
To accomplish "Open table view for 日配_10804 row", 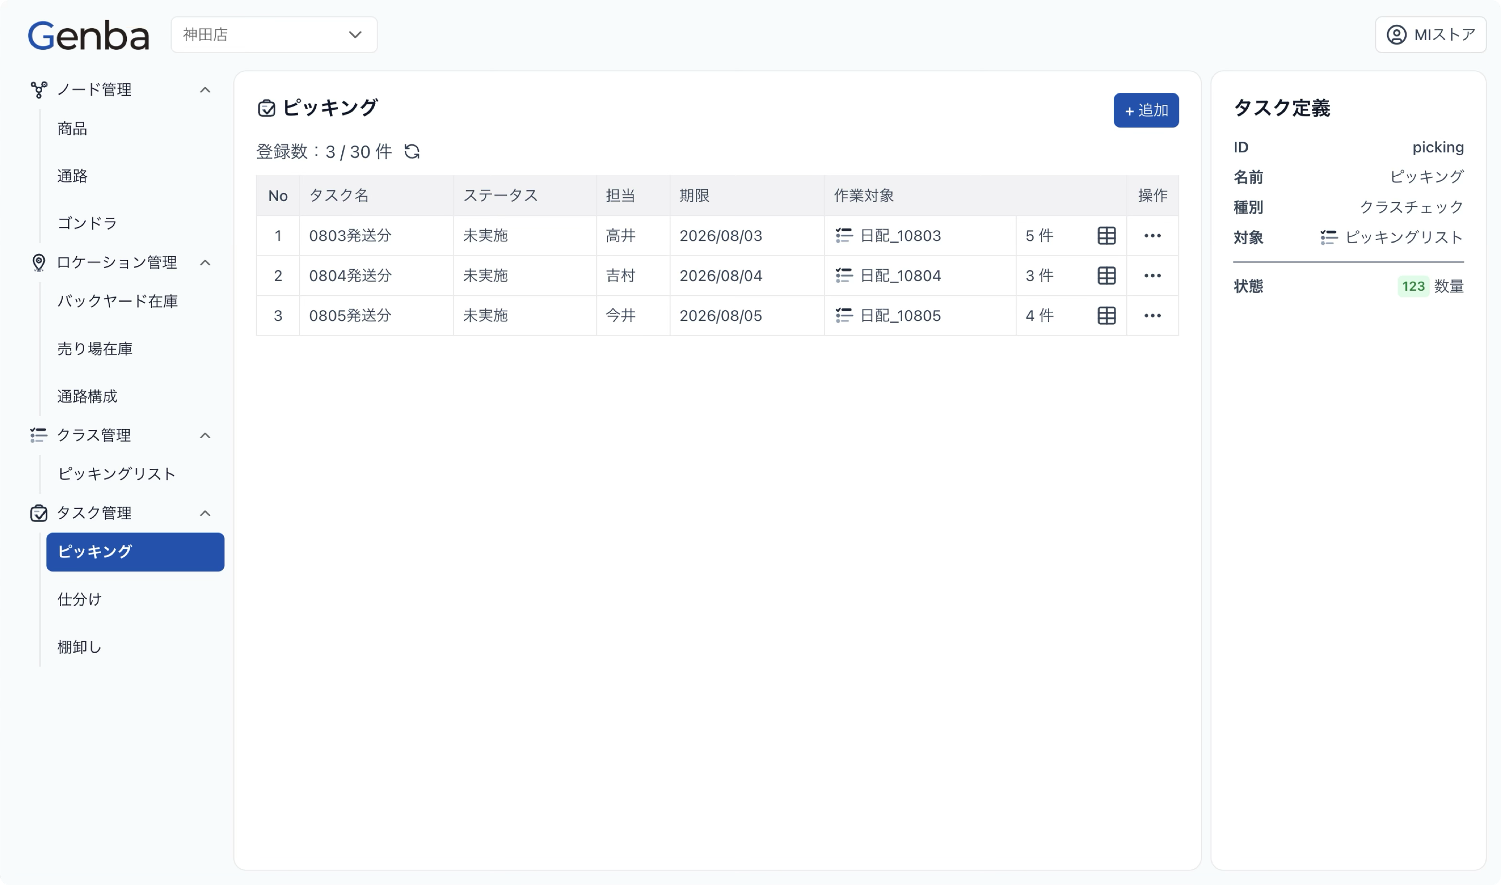I will (x=1107, y=275).
